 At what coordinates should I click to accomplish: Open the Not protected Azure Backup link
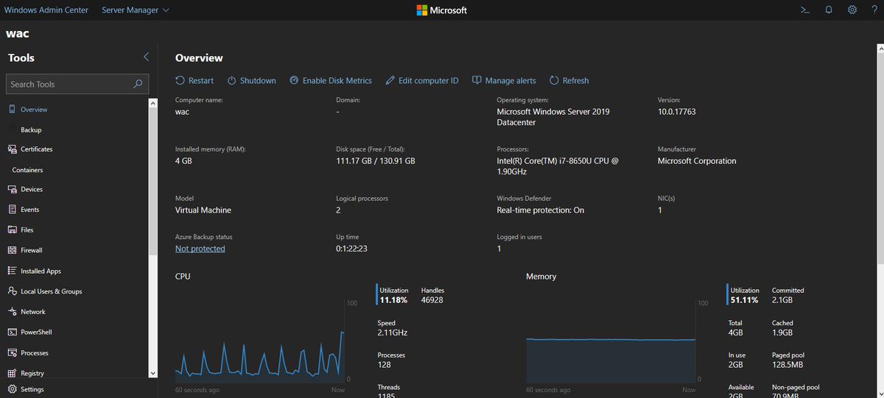coord(200,249)
